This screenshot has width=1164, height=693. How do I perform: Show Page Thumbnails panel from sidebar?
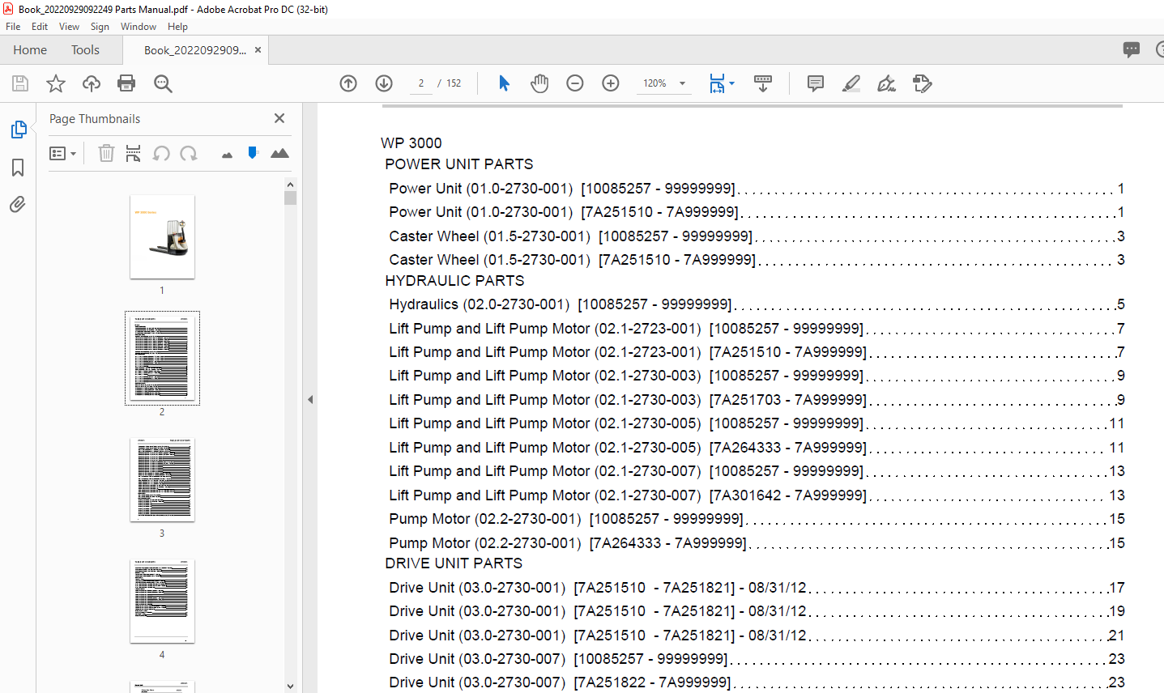pyautogui.click(x=18, y=130)
